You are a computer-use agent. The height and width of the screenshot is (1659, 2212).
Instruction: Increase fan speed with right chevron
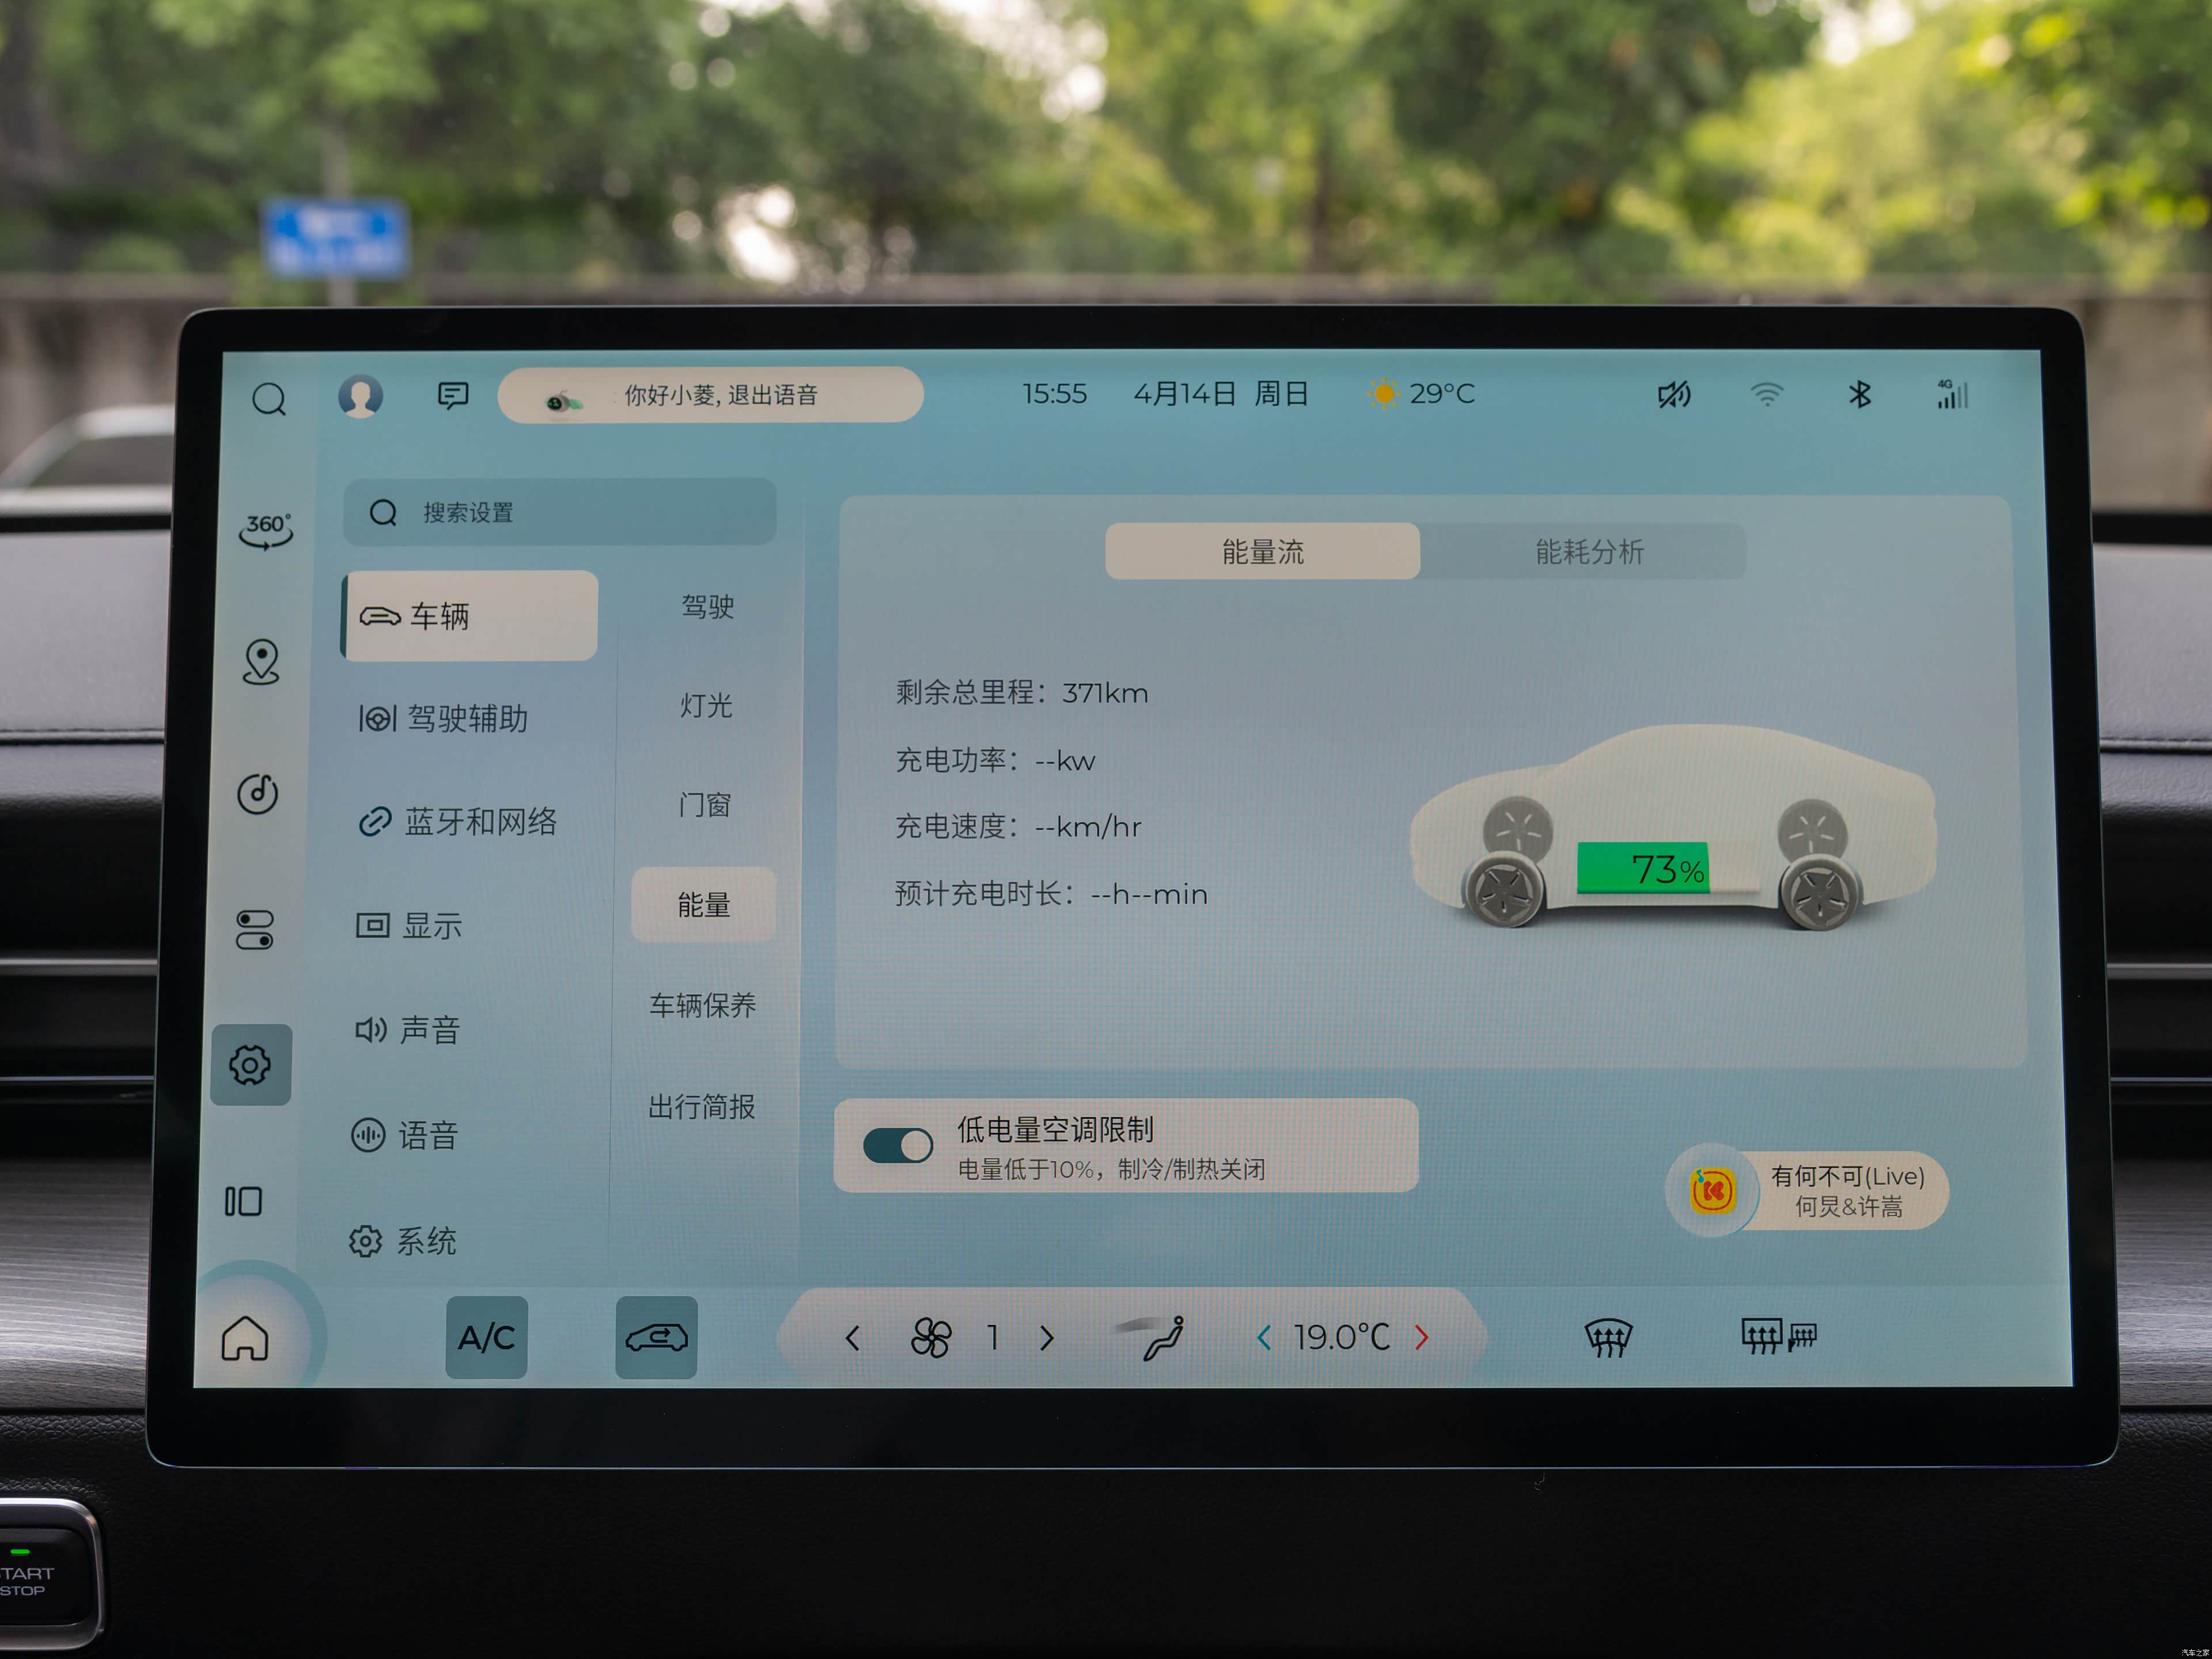[x=1047, y=1338]
